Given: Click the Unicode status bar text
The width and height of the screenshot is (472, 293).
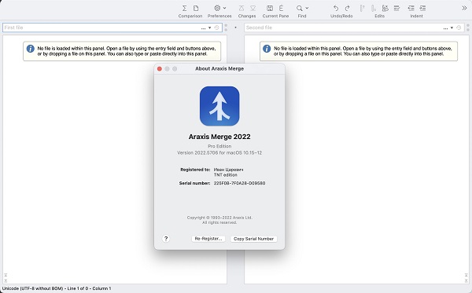Looking at the screenshot, I should [57, 288].
